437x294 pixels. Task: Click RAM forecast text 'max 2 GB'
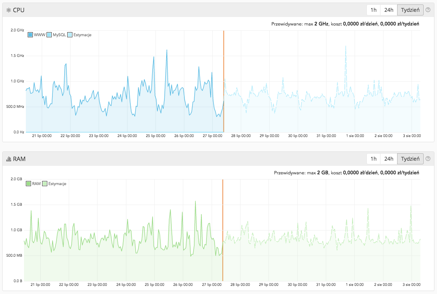pyautogui.click(x=317, y=173)
